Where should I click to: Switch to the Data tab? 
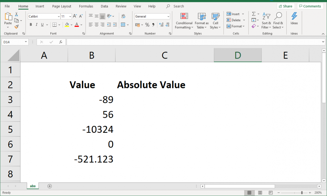[104, 6]
